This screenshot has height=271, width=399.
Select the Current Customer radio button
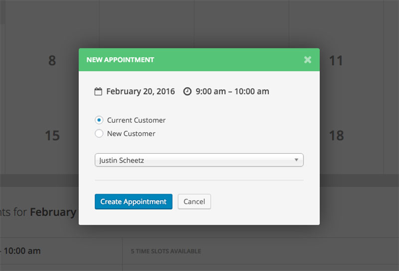tap(99, 120)
